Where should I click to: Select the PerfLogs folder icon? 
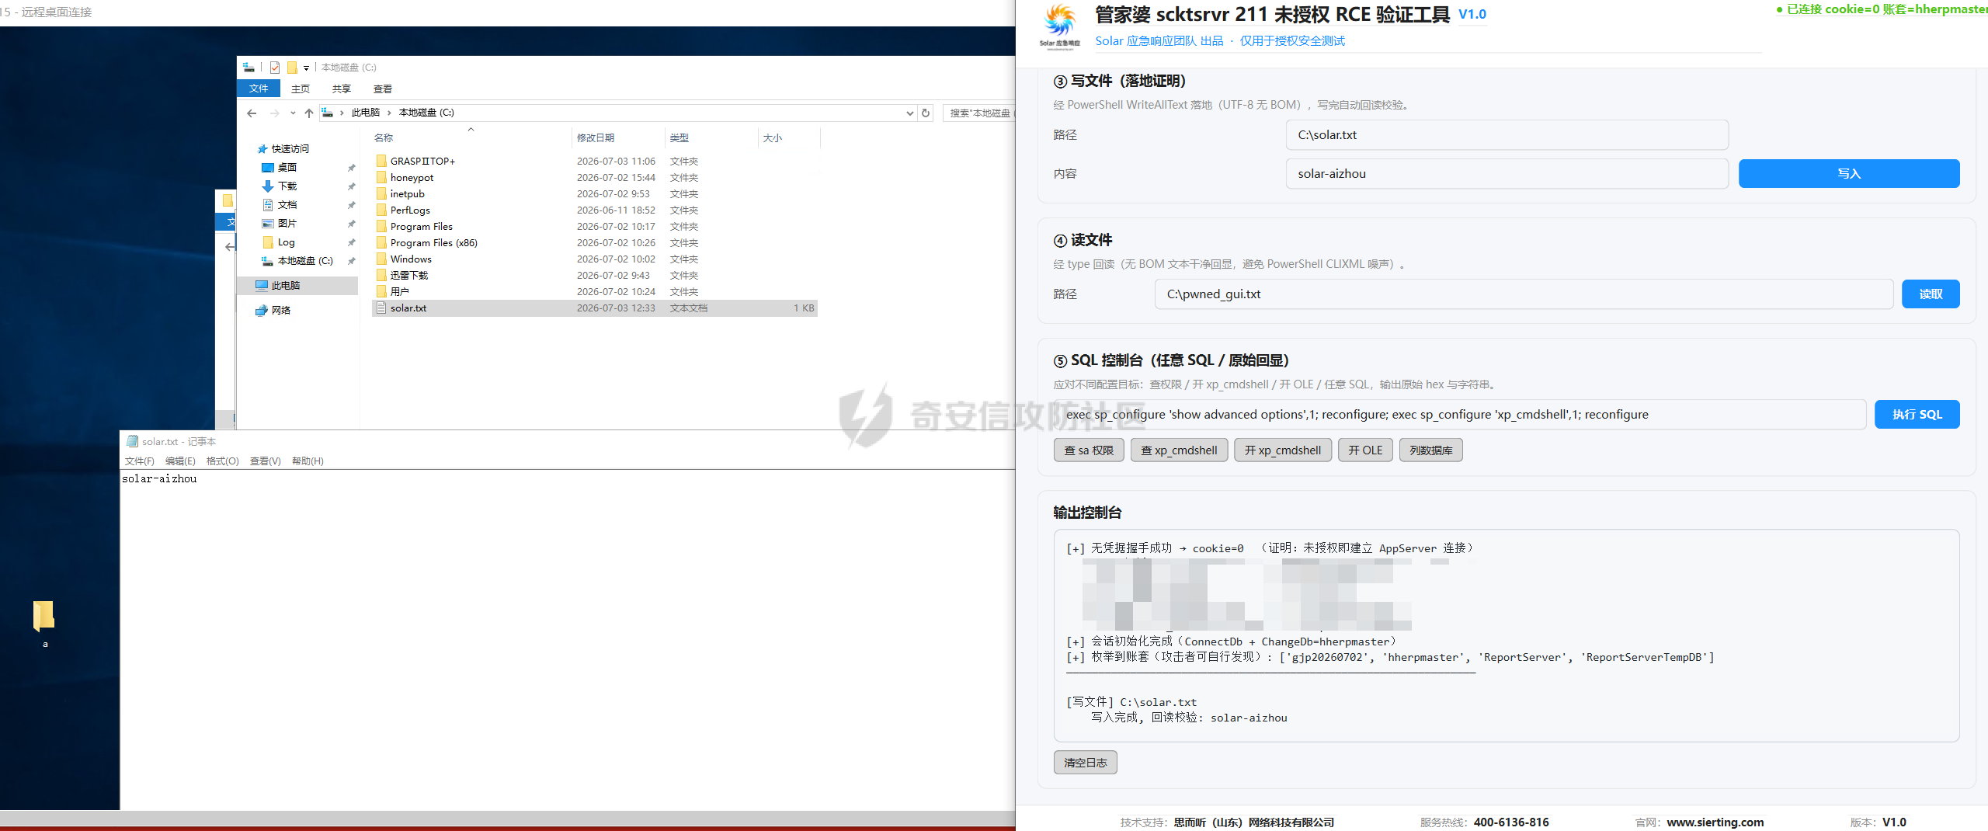[x=381, y=210]
